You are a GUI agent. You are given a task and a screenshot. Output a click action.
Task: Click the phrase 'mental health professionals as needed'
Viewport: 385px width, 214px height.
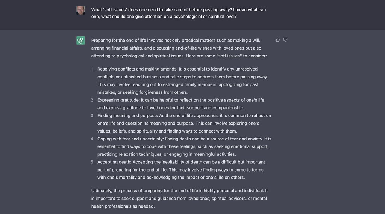click(123, 206)
